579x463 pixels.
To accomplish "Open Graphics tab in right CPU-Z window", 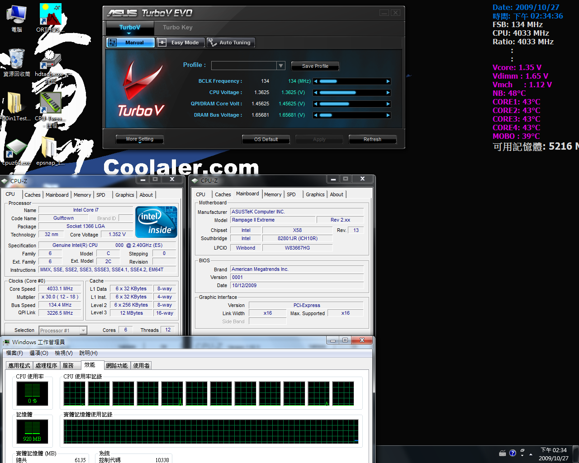I will click(315, 194).
